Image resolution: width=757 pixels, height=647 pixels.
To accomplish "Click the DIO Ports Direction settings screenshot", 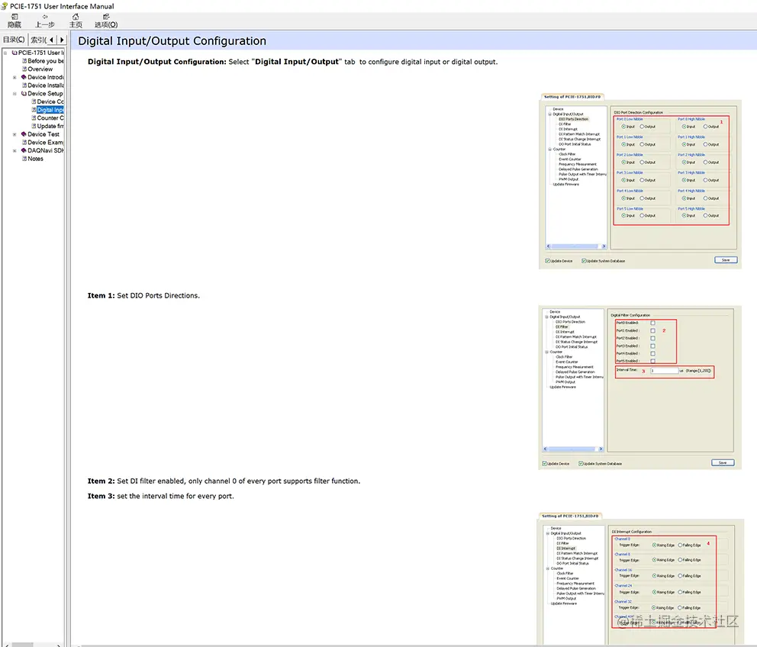I will (x=639, y=181).
